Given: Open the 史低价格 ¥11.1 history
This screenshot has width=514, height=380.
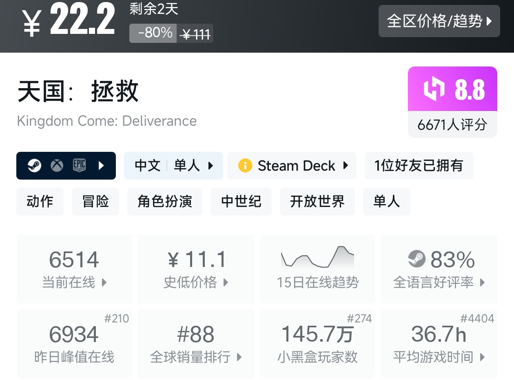Looking at the screenshot, I should point(196,269).
